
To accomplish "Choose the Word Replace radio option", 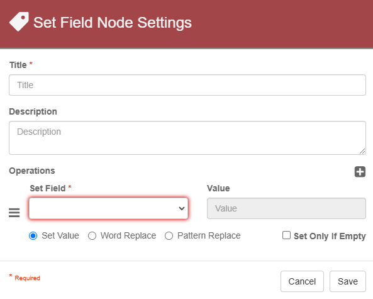I will pyautogui.click(x=92, y=235).
